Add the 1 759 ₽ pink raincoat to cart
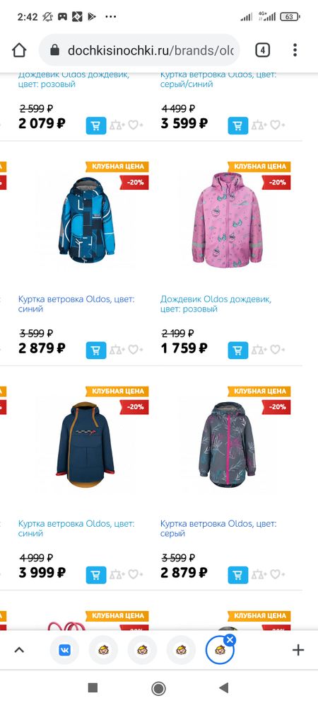This screenshot has width=318, height=708. coord(238,350)
